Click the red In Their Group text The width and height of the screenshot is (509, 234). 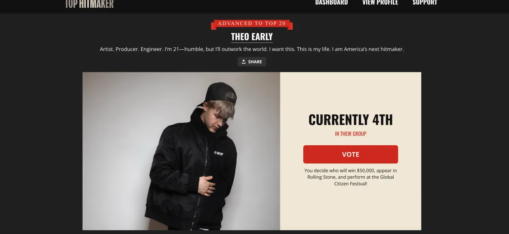point(350,134)
